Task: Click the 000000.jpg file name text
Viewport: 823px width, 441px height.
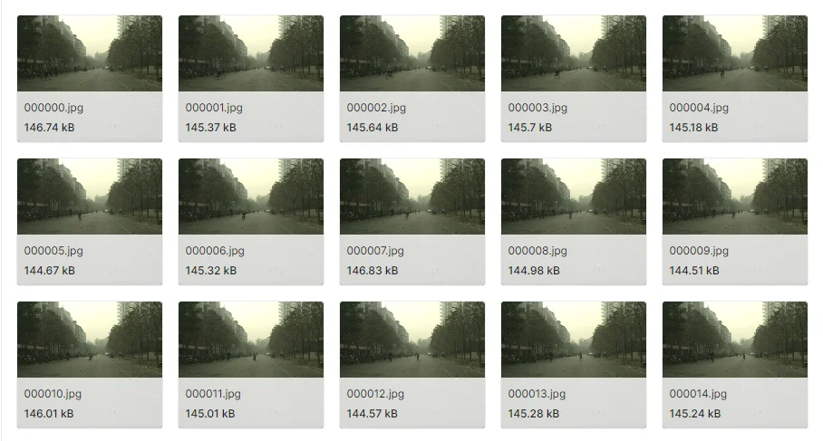Action: click(x=53, y=108)
